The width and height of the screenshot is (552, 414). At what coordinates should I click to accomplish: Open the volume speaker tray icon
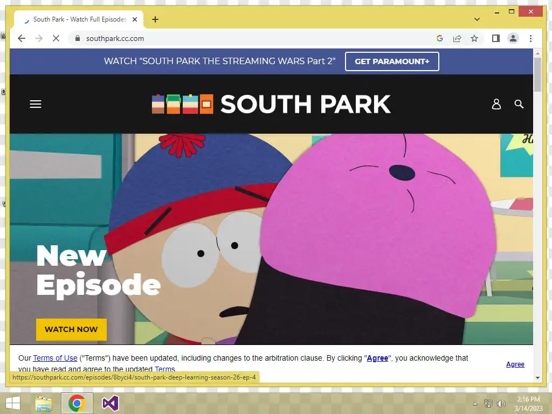(501, 404)
